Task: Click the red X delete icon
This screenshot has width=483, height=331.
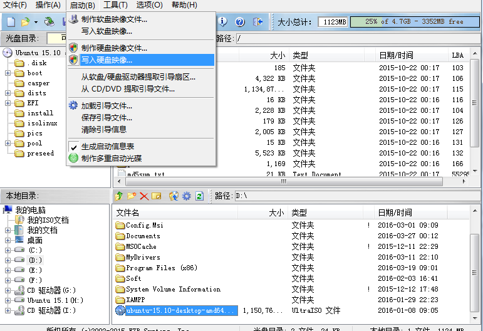Action: (144, 196)
